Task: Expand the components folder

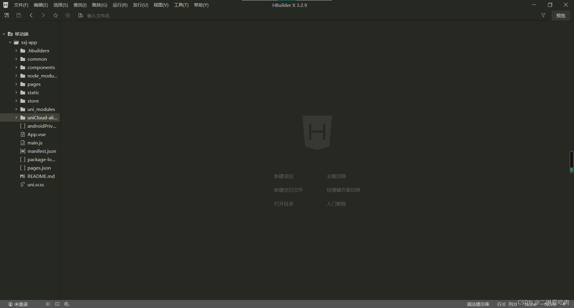Action: pos(16,67)
